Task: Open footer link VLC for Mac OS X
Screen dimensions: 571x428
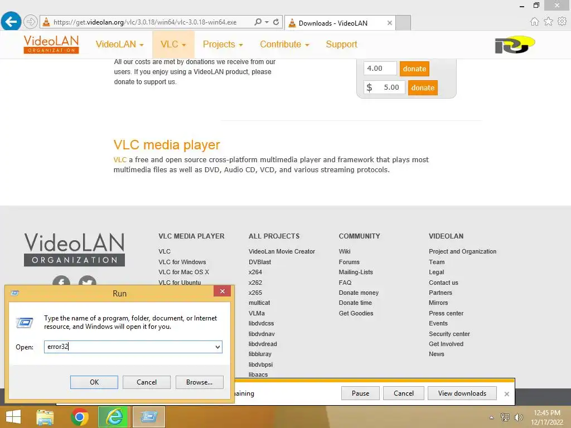Action: (x=183, y=272)
